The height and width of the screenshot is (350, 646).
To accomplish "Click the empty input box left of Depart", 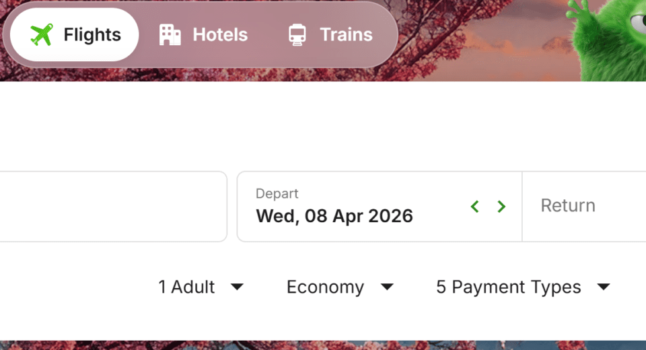I will point(111,206).
